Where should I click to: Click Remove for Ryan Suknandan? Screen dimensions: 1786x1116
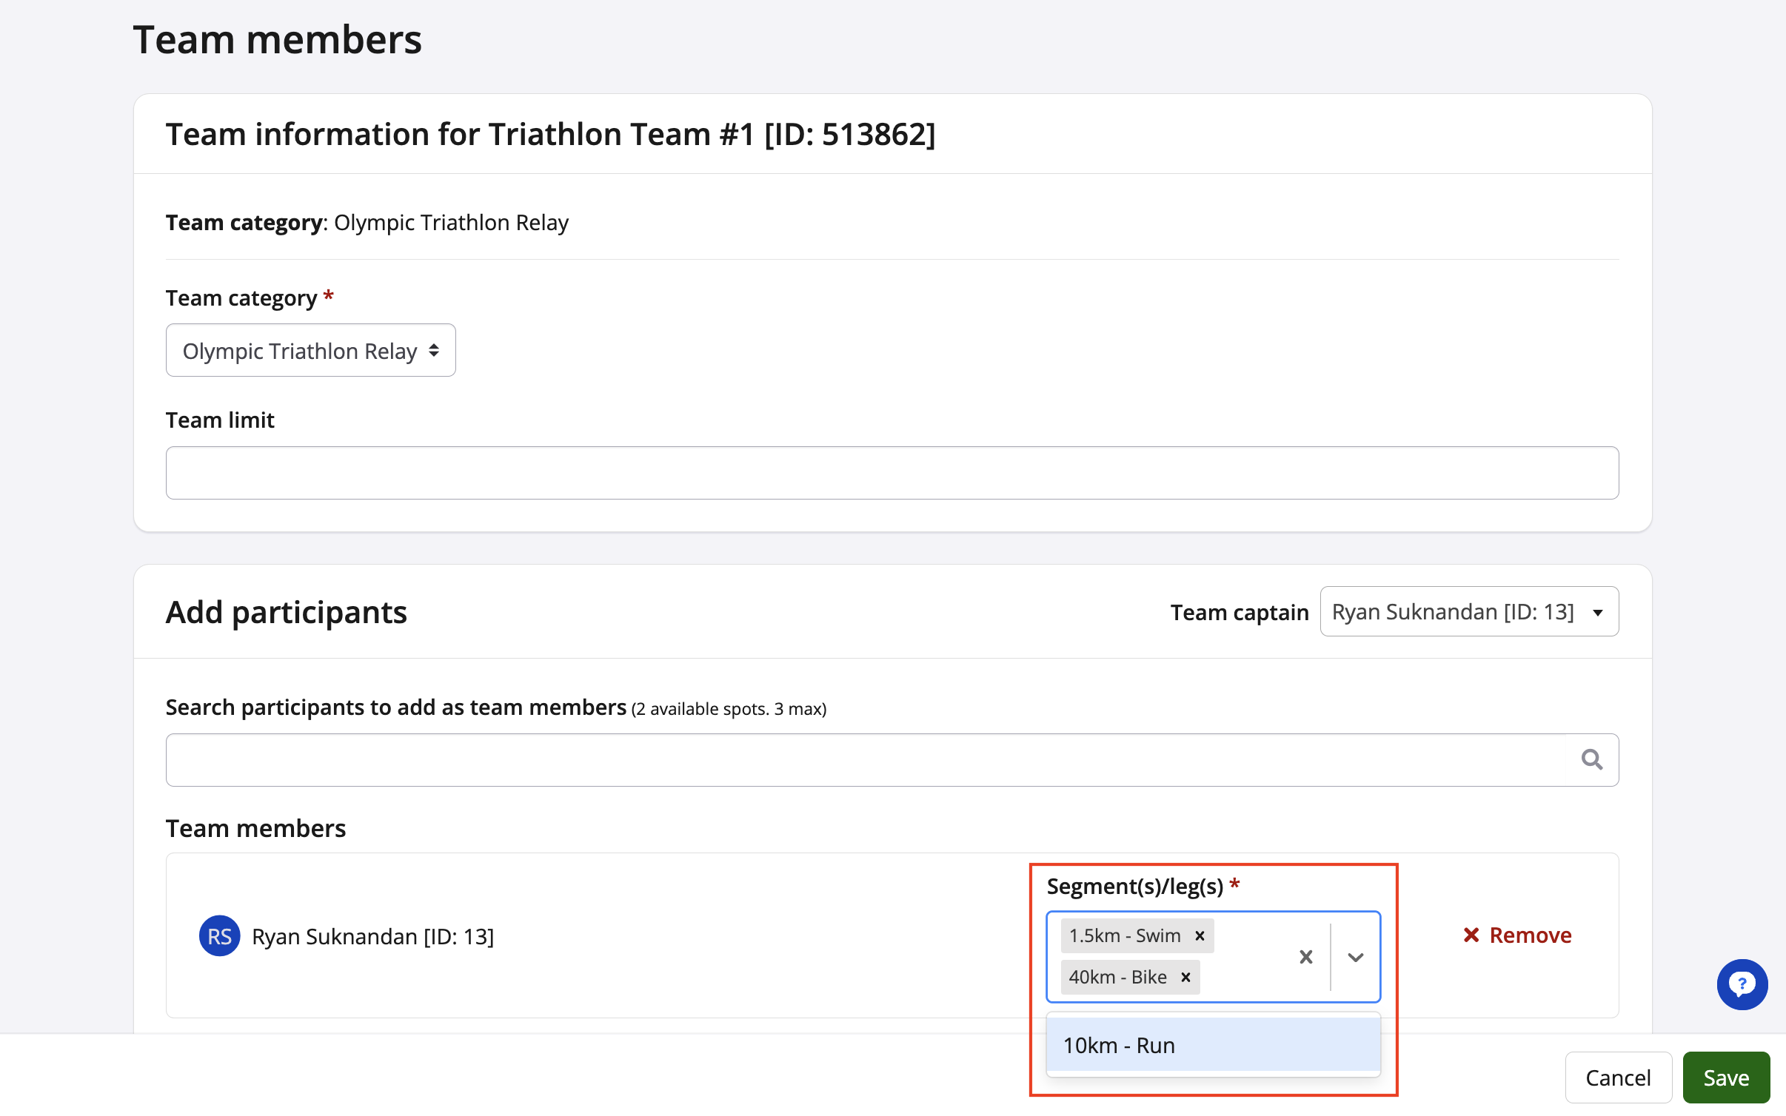point(1517,935)
